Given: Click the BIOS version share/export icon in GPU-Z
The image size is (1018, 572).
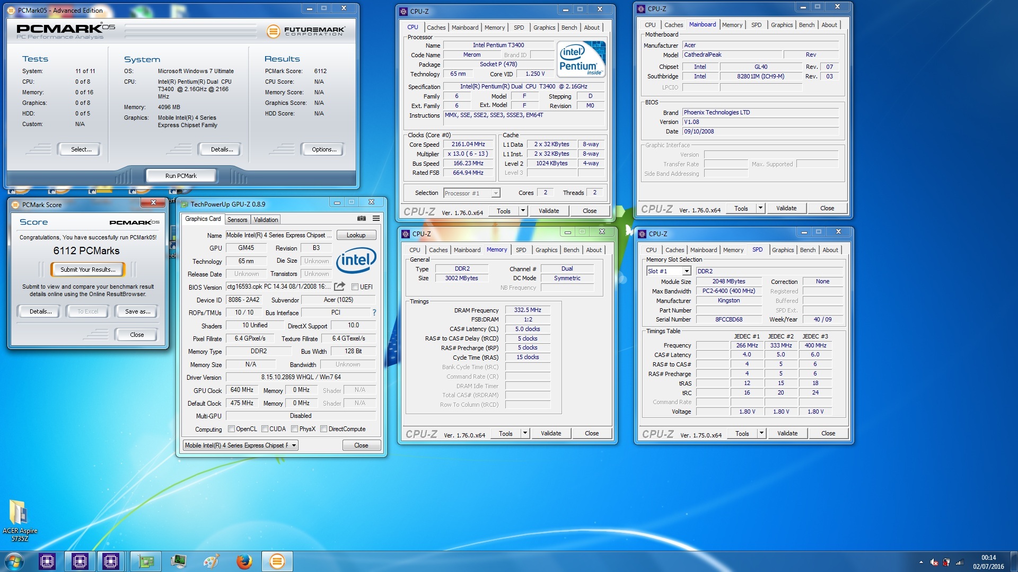Looking at the screenshot, I should (339, 287).
